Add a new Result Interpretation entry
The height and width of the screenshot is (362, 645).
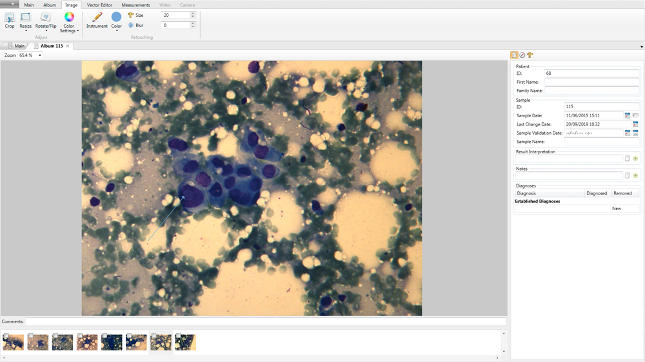635,158
